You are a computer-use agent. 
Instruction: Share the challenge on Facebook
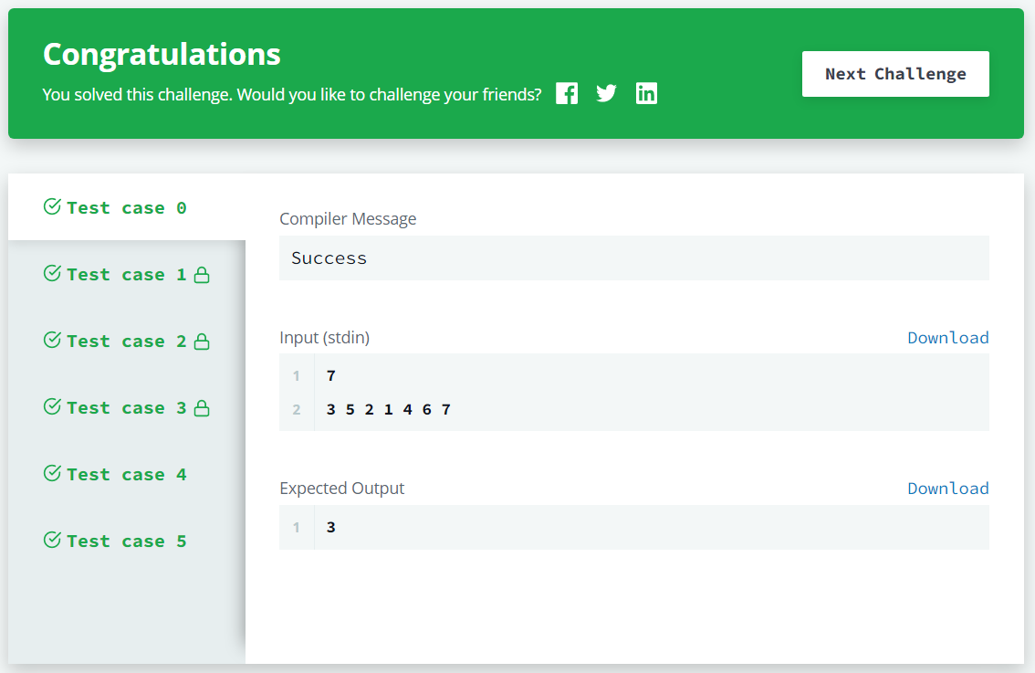567,94
